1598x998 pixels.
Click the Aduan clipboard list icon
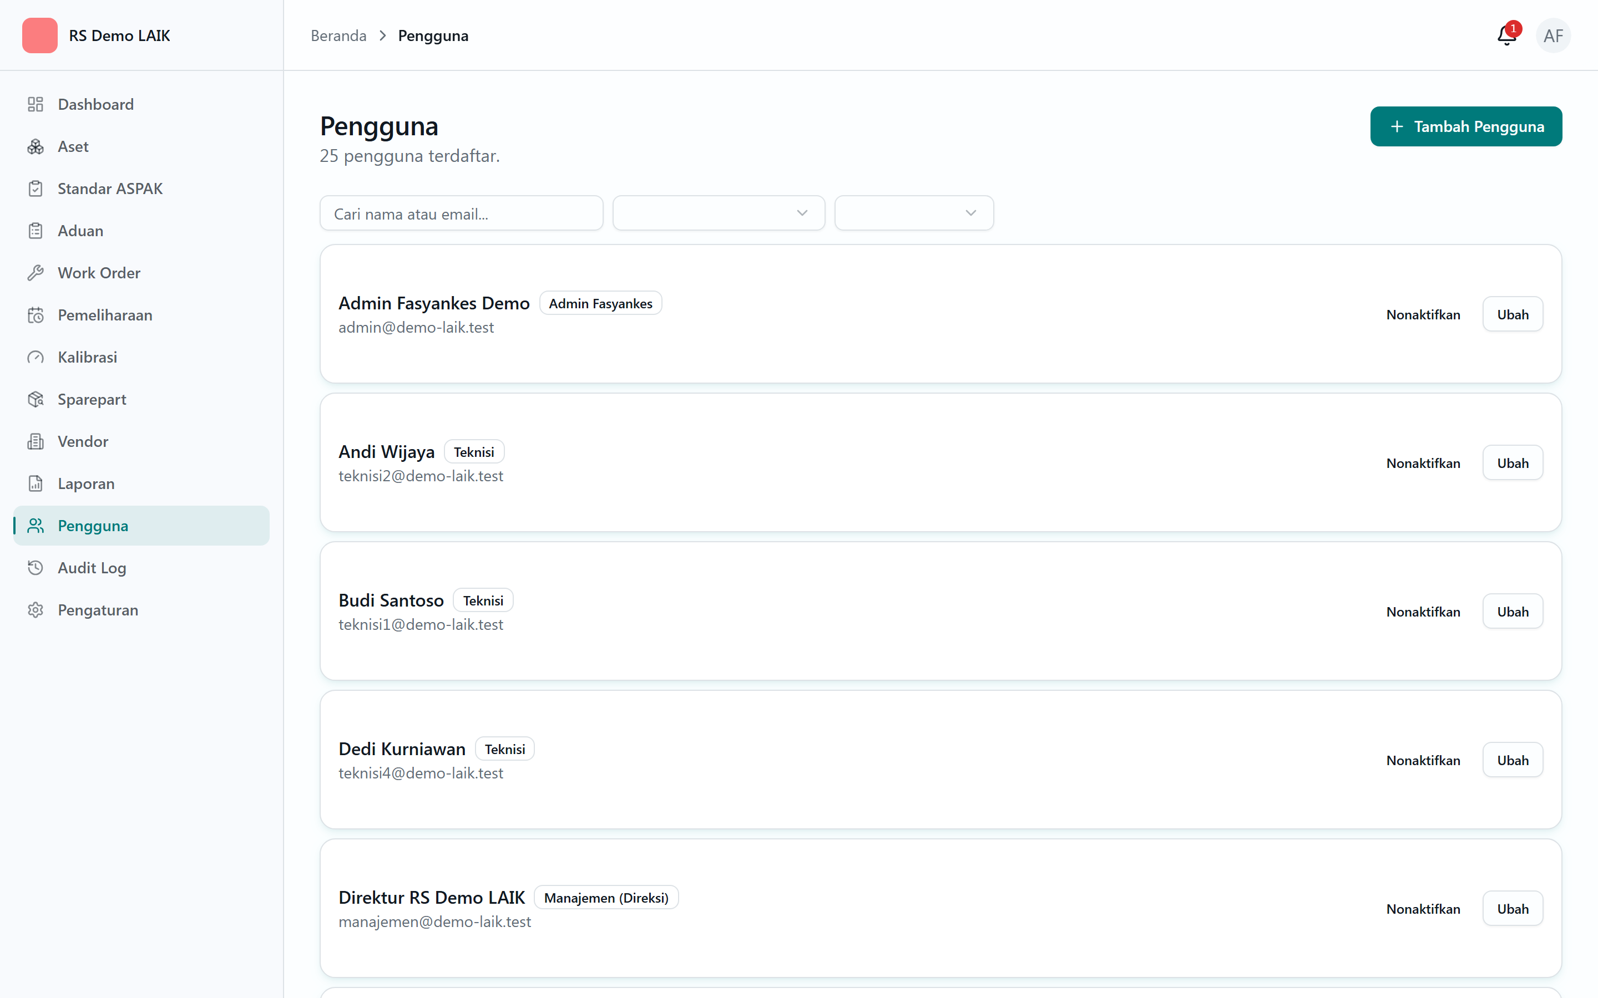pos(36,231)
